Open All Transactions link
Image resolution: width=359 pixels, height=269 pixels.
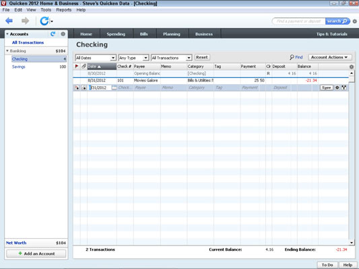[x=28, y=42]
